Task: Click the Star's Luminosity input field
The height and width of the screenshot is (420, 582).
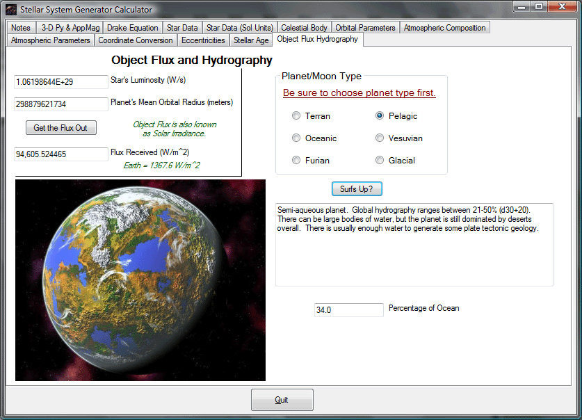Action: (61, 82)
